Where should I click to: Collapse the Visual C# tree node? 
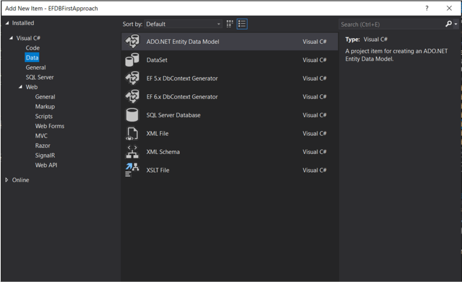[x=11, y=38]
